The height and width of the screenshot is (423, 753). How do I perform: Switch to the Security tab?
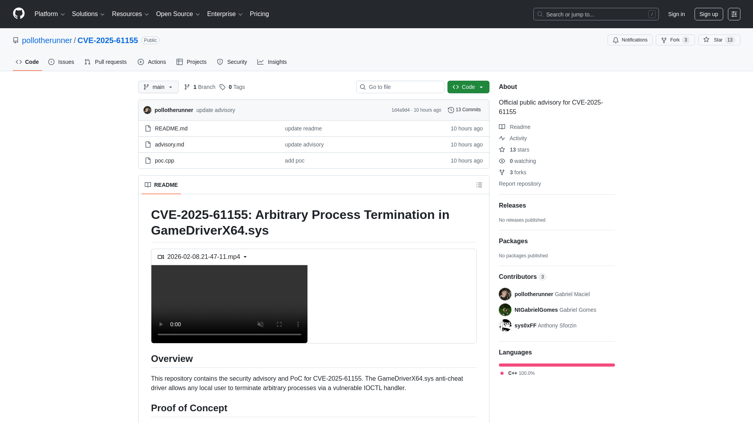(232, 62)
